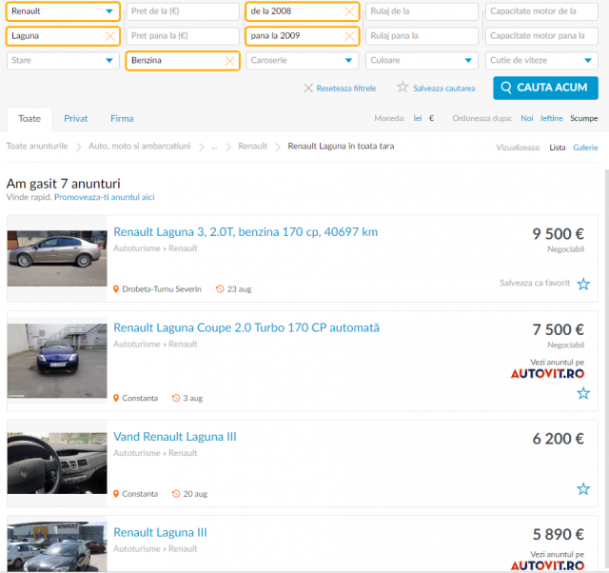609x573 pixels.
Task: Expand the Caroserie dropdown
Action: (303, 61)
